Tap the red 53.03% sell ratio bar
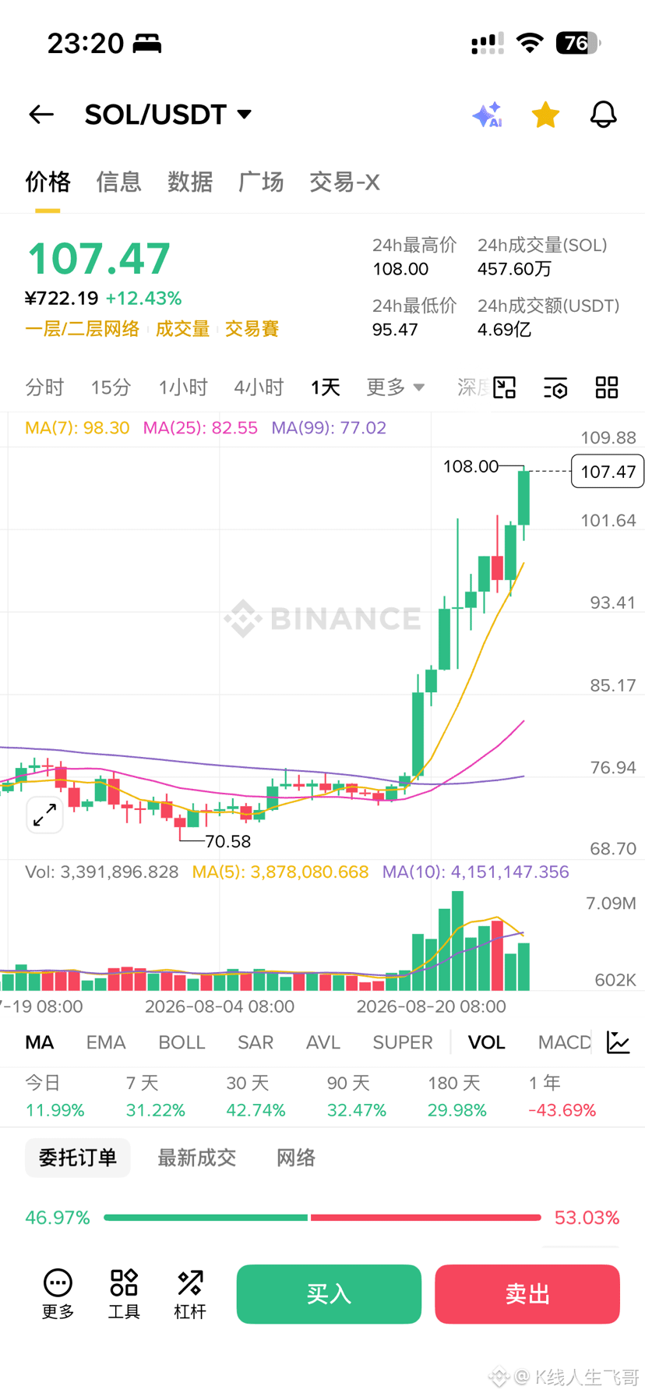645x1397 pixels. tap(425, 1217)
